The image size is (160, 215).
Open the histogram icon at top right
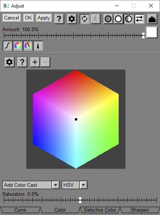click(x=152, y=19)
